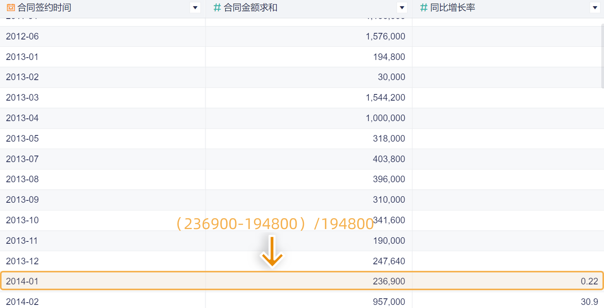Open dropdown arrow for 合同金额求和 column
Viewport: 604px width, 308px height.
click(402, 8)
